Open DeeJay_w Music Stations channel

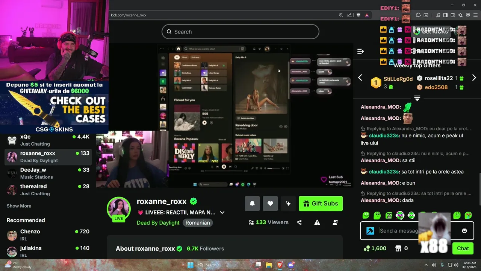coord(48,173)
